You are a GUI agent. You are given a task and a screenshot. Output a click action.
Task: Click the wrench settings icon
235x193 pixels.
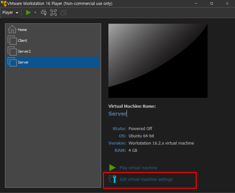113,179
